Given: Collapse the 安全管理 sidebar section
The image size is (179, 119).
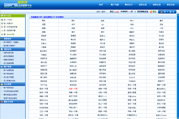Looking at the screenshot, I should (x=13, y=84).
